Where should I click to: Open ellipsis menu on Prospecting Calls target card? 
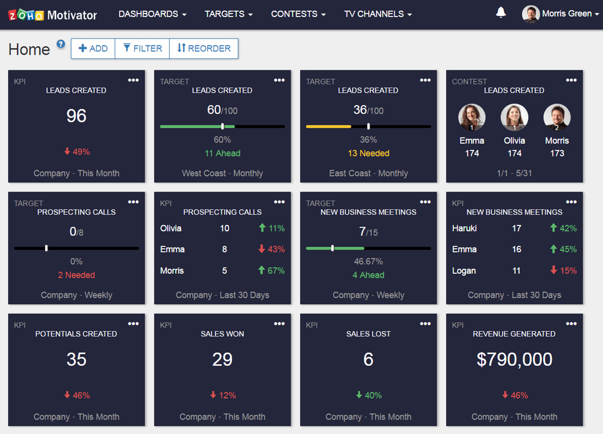(133, 202)
